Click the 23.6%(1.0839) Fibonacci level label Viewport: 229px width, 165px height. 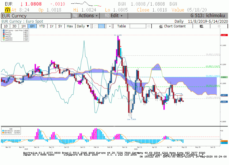point(213,98)
